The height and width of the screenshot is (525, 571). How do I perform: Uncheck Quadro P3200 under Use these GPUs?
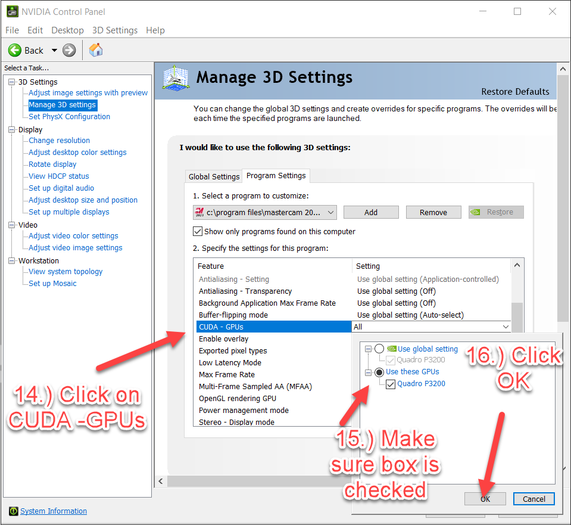[391, 384]
